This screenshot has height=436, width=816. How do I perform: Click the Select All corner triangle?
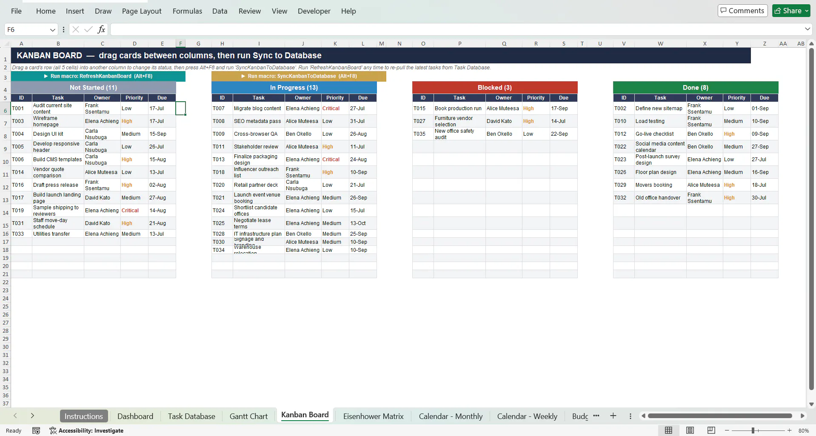click(7, 44)
